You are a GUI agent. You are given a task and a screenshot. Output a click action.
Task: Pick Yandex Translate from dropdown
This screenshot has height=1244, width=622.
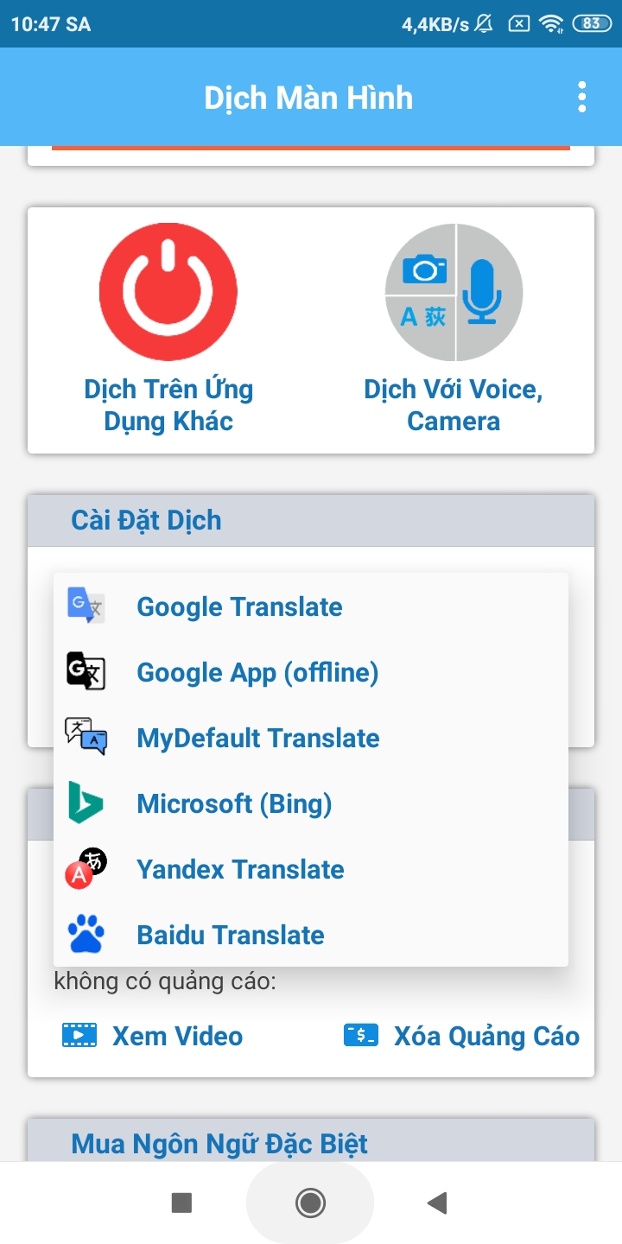tap(240, 869)
